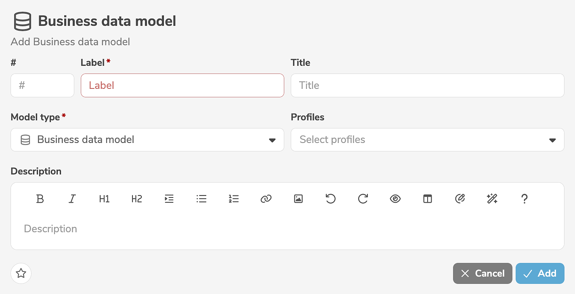This screenshot has width=575, height=294.
Task: Expand the Select profiles dropdown
Action: coord(427,140)
